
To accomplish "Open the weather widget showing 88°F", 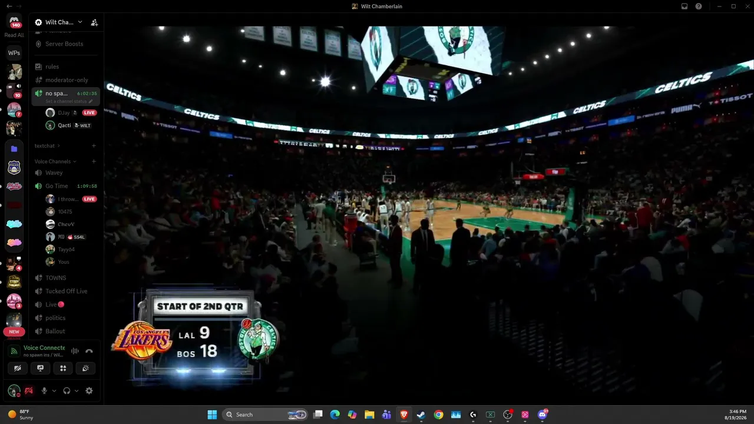I will pyautogui.click(x=21, y=415).
